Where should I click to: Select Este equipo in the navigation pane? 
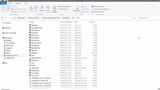[x=8, y=38]
